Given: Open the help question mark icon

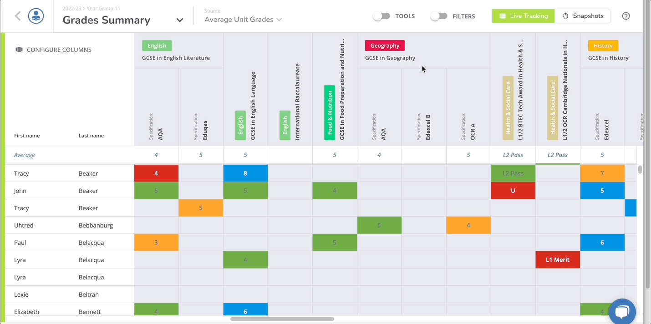Looking at the screenshot, I should click(x=626, y=16).
